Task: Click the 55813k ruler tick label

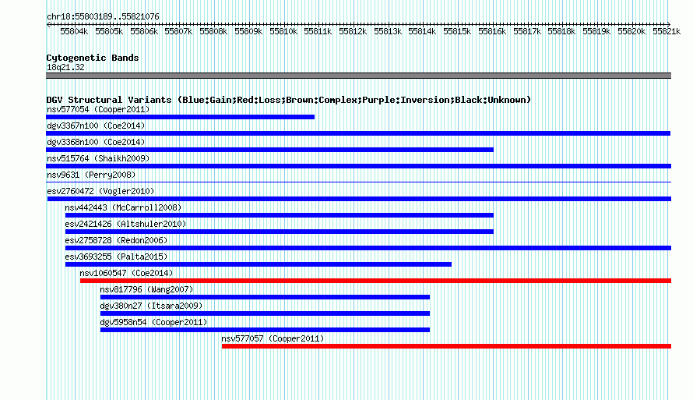Action: [388, 31]
